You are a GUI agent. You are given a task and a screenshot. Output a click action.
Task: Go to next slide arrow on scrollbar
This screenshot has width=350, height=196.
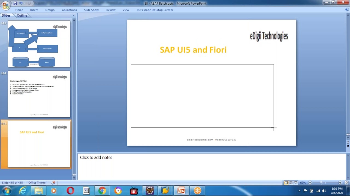click(x=348, y=146)
